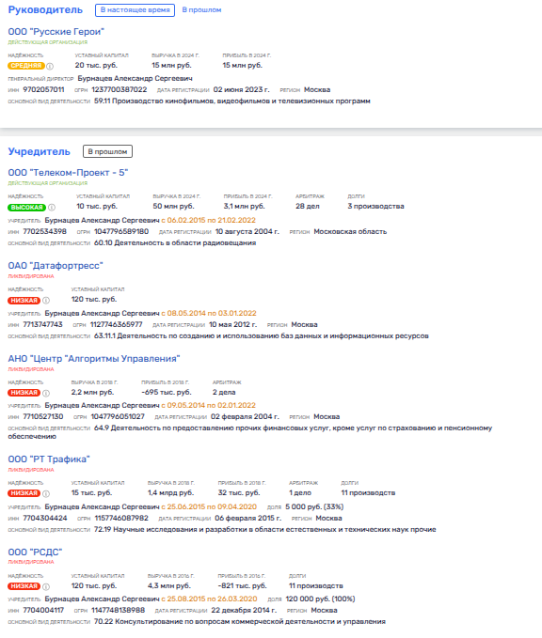542x638 pixels.
Task: Click '28 дел' arbitration count for Телеком-Проект
Action: click(308, 207)
